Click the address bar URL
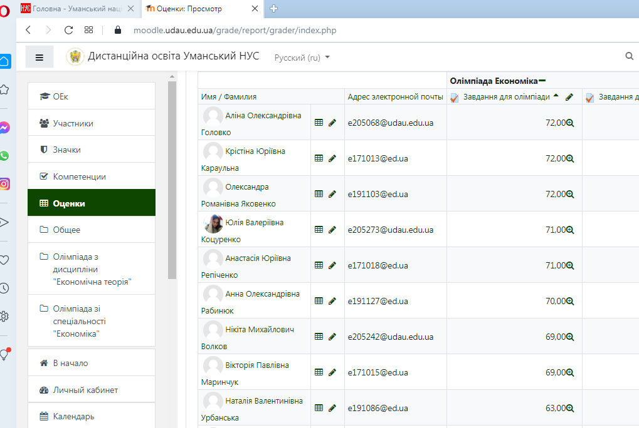The image size is (639, 428). pyautogui.click(x=235, y=30)
